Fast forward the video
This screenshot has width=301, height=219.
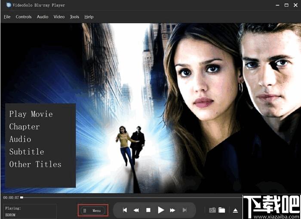click(x=172, y=210)
